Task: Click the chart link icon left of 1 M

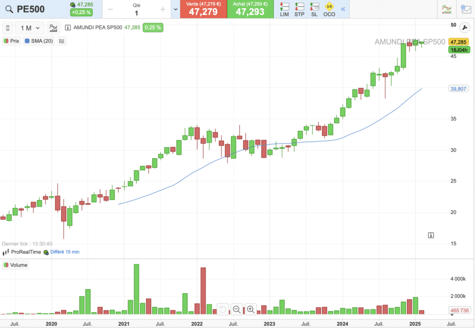Action: [7, 28]
